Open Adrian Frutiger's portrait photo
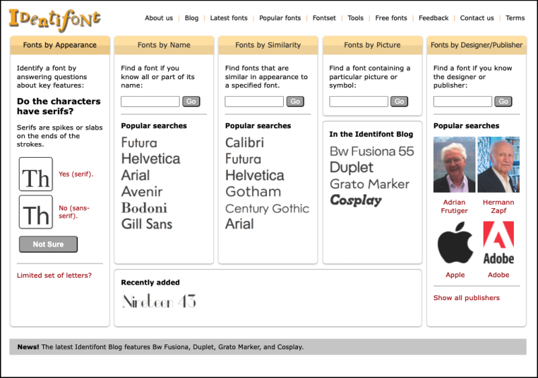 click(455, 164)
